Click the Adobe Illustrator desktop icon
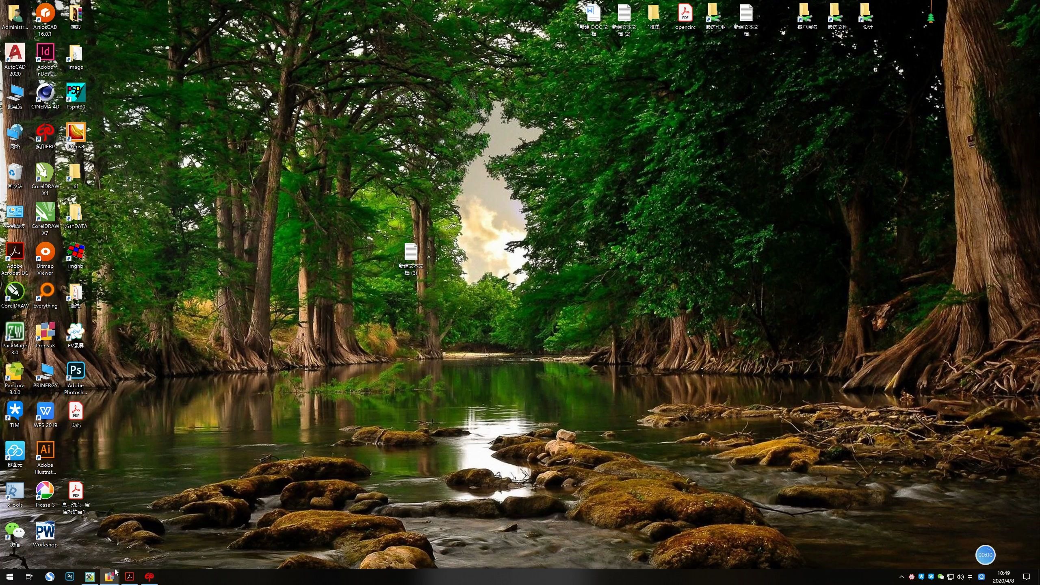Image resolution: width=1040 pixels, height=585 pixels. [x=45, y=451]
